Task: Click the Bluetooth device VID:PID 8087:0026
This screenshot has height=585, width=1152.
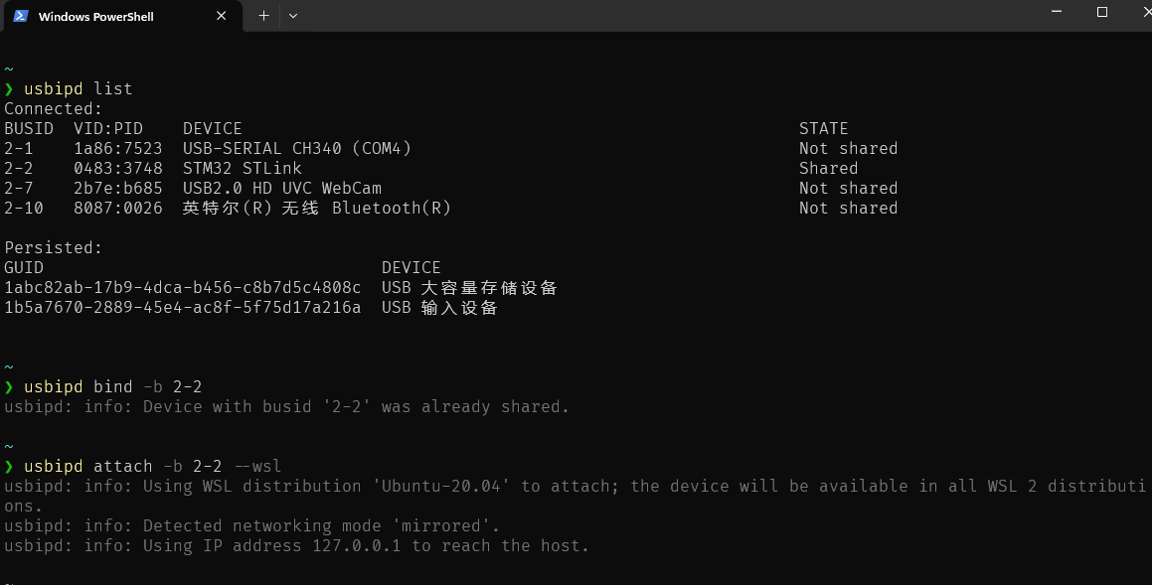Action: 117,209
